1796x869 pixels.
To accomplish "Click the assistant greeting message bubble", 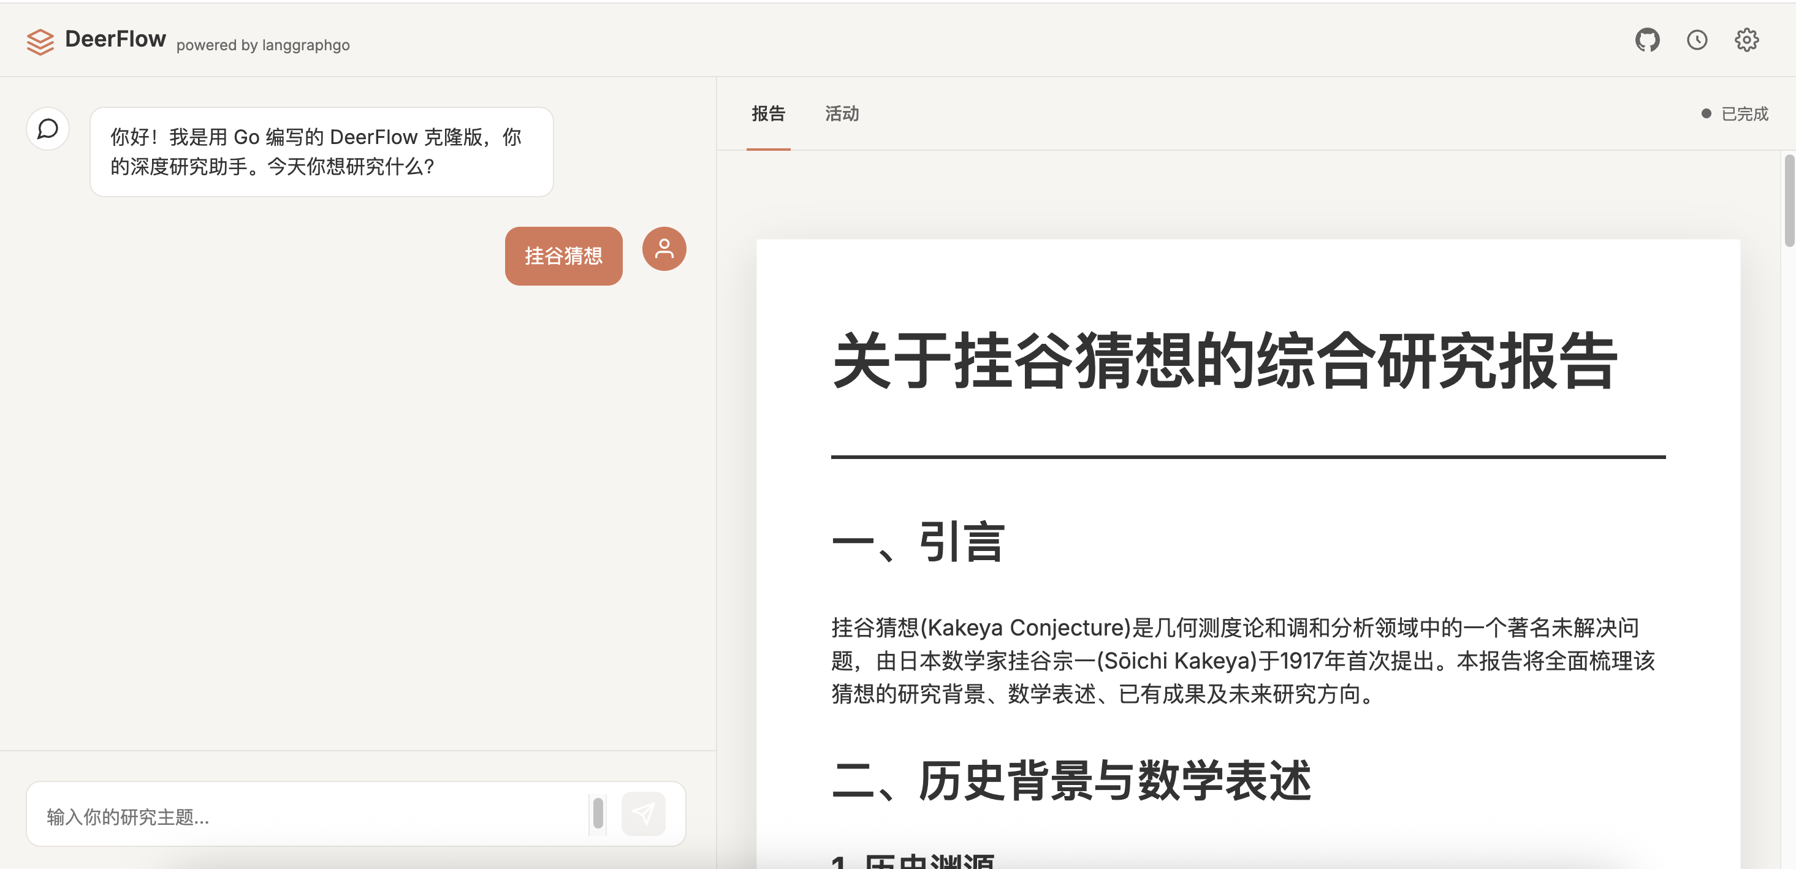I will coord(321,152).
